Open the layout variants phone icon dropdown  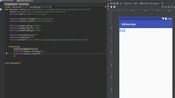point(163,4)
